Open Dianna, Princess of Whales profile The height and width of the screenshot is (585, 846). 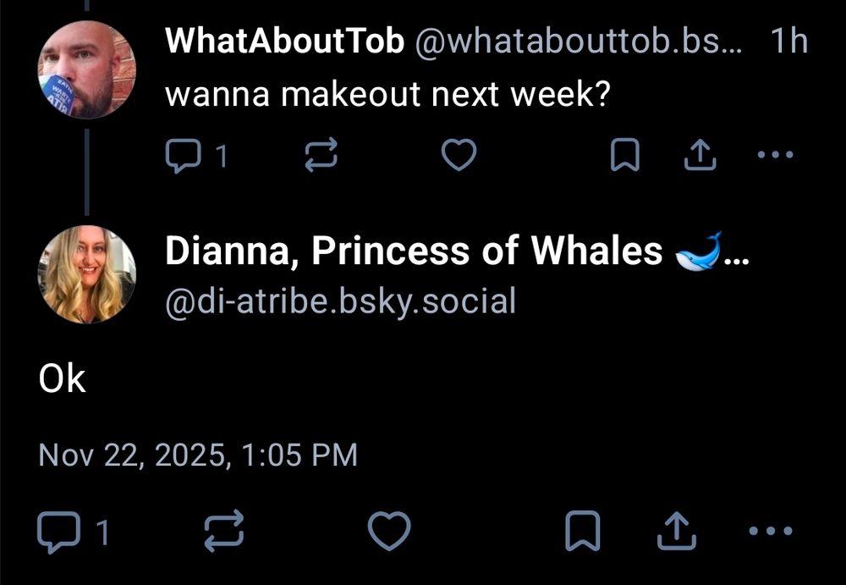click(x=413, y=251)
